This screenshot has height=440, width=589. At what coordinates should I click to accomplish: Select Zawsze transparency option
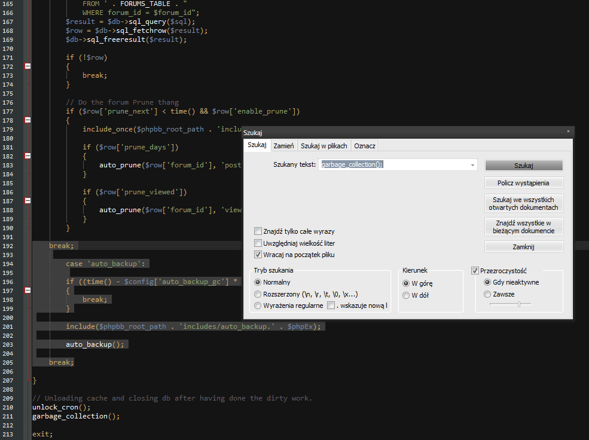(487, 294)
